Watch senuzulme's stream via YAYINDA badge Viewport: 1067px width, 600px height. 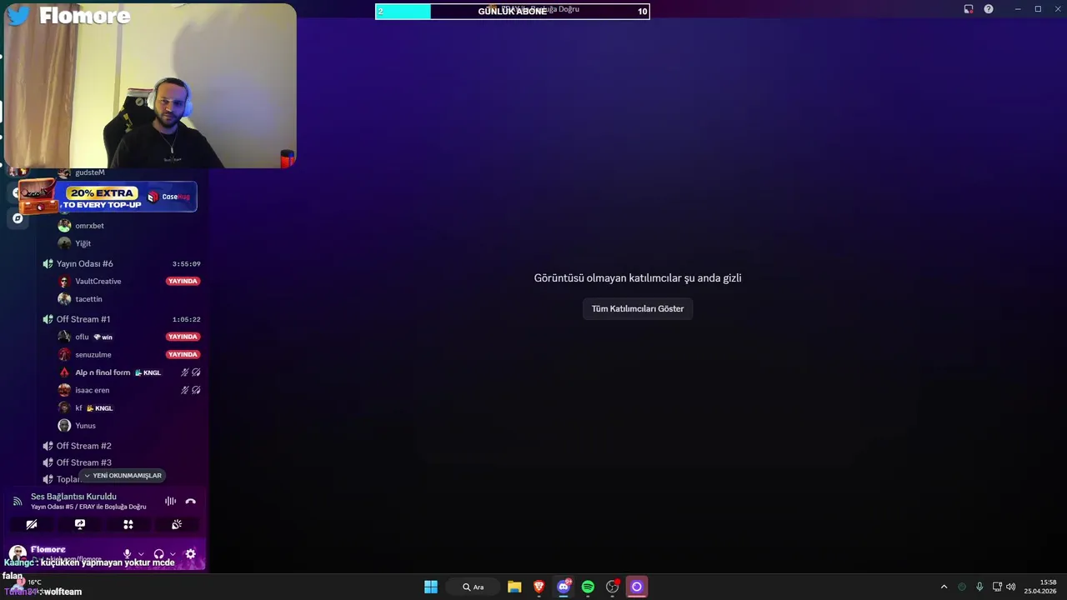pyautogui.click(x=183, y=354)
